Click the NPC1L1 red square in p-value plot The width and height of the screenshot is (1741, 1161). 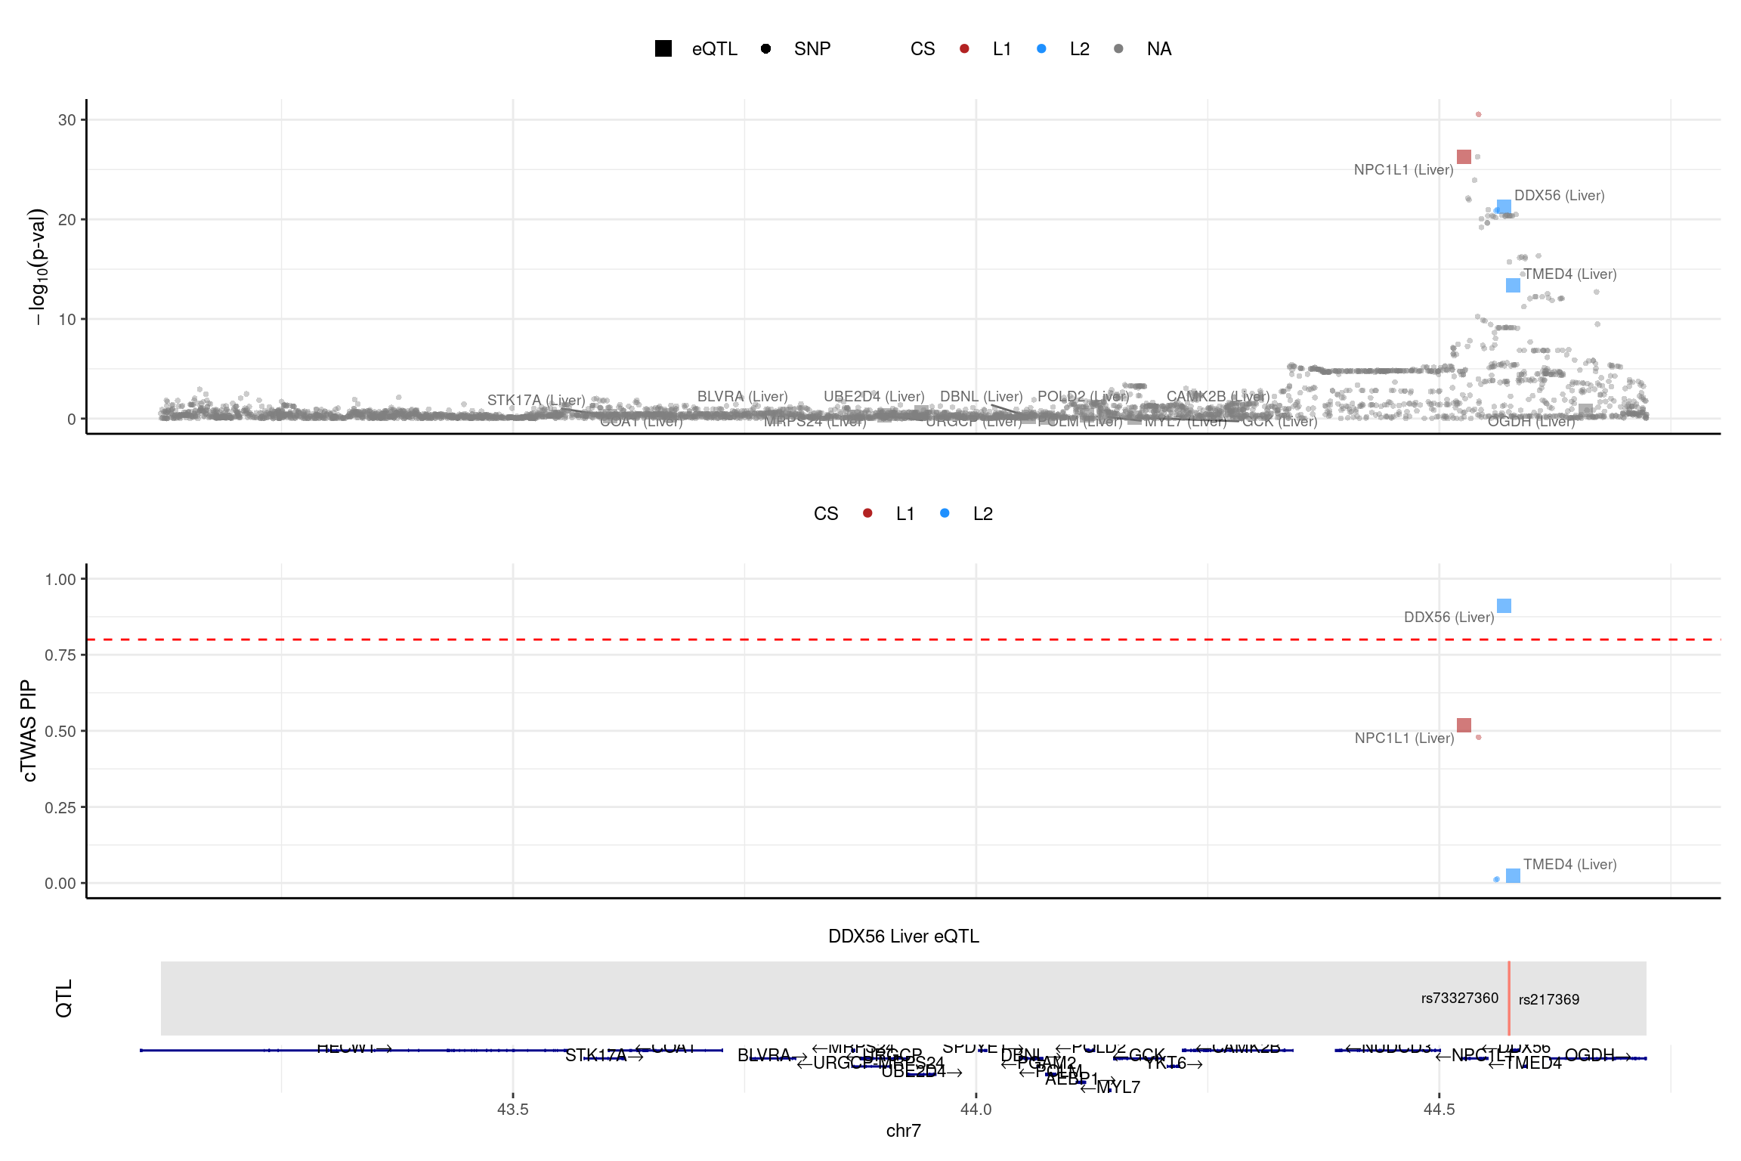pyautogui.click(x=1464, y=156)
